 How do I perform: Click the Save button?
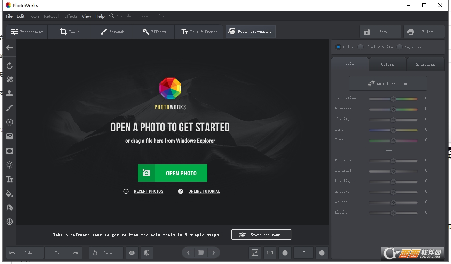(380, 32)
